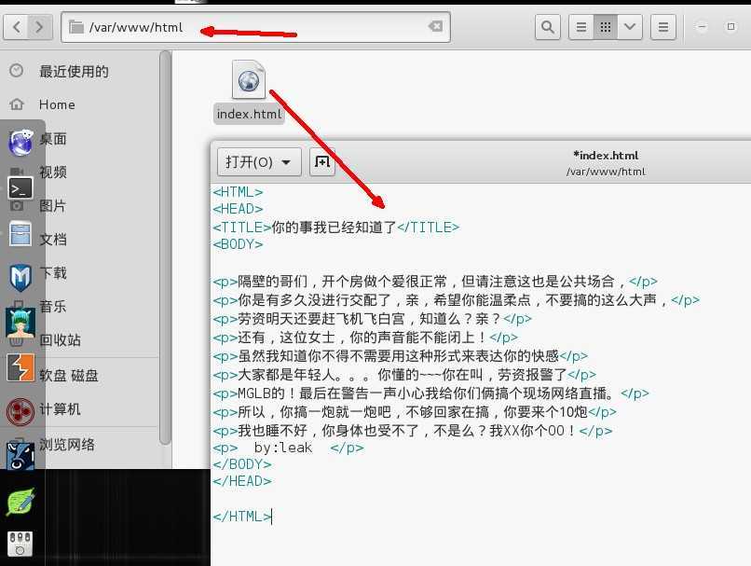Launch the terminal from dock

pos(20,188)
